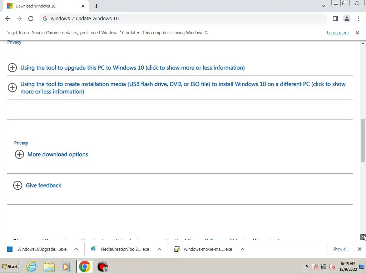
Task: Open options chevron for MediaCreationTool download
Action: (159, 249)
